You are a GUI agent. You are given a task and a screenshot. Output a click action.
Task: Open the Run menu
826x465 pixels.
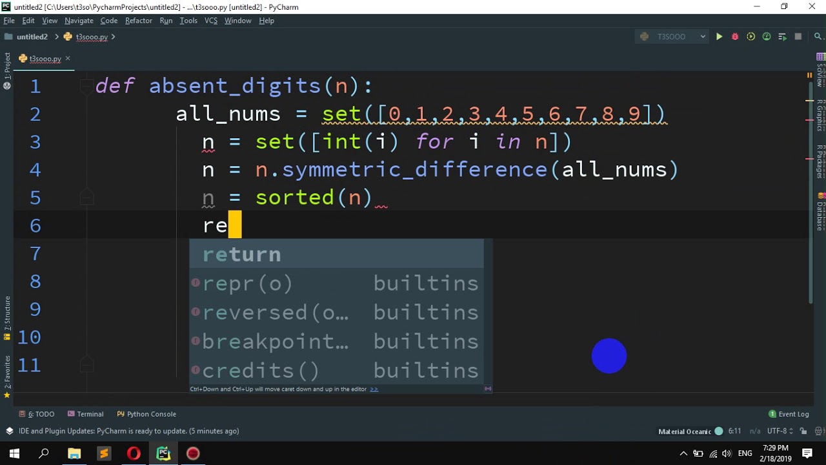tap(166, 21)
